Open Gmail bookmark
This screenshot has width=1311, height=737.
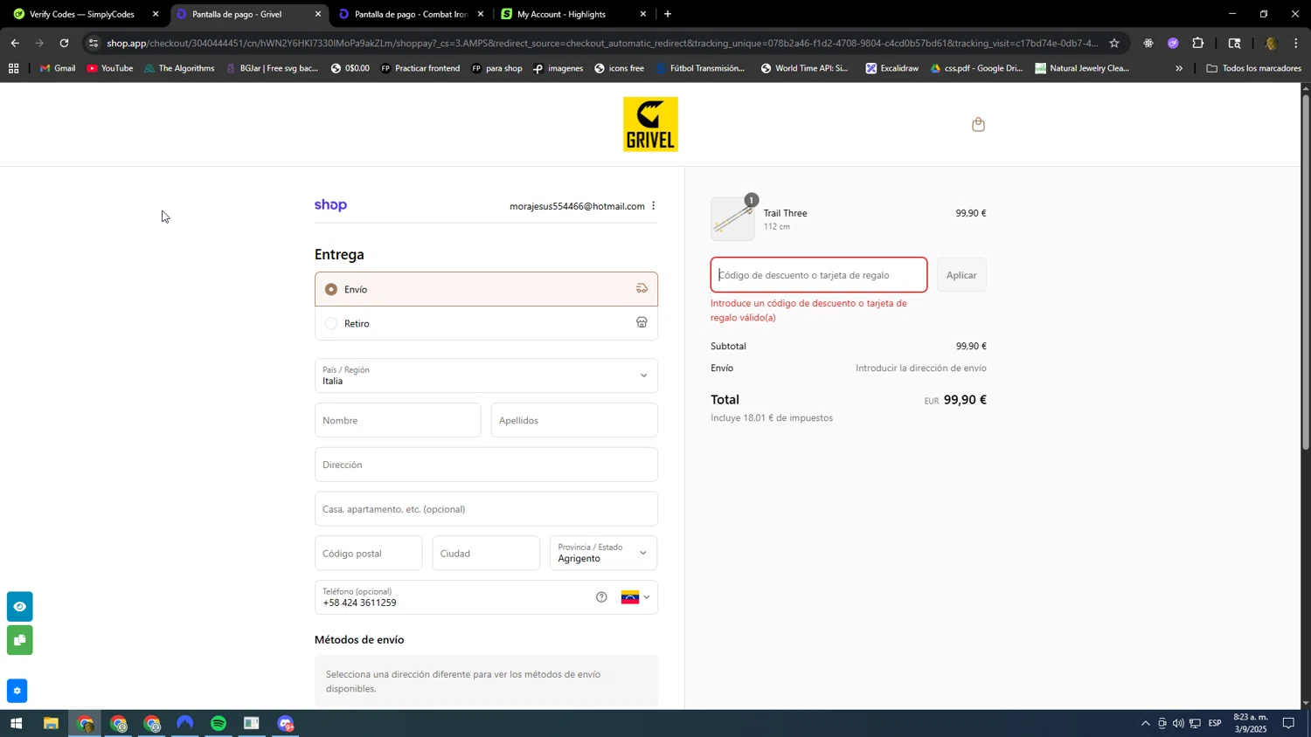[58, 68]
